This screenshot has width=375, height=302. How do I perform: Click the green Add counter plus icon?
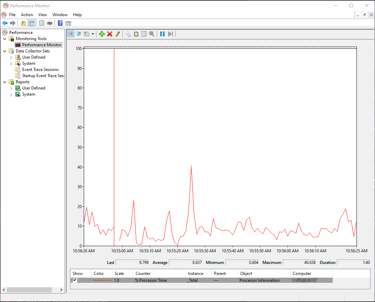[102, 34]
